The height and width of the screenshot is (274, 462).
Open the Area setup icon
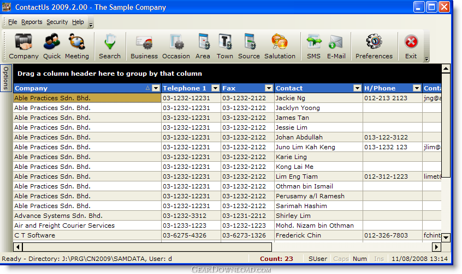[203, 46]
